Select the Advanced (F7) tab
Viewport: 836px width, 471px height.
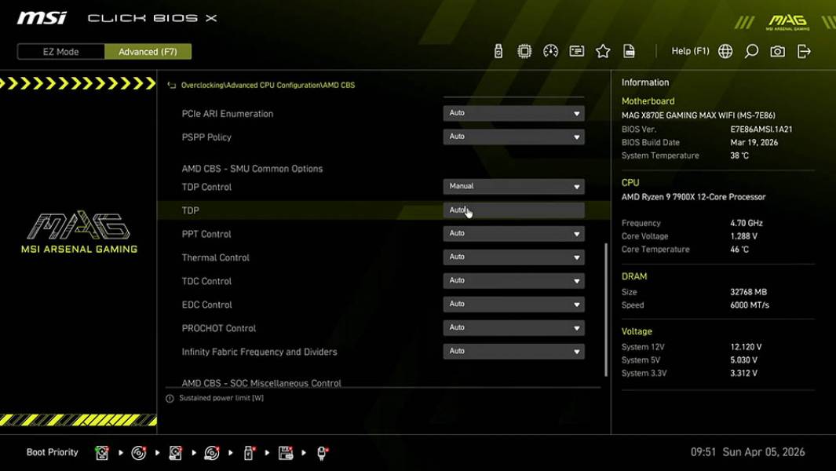tap(148, 51)
